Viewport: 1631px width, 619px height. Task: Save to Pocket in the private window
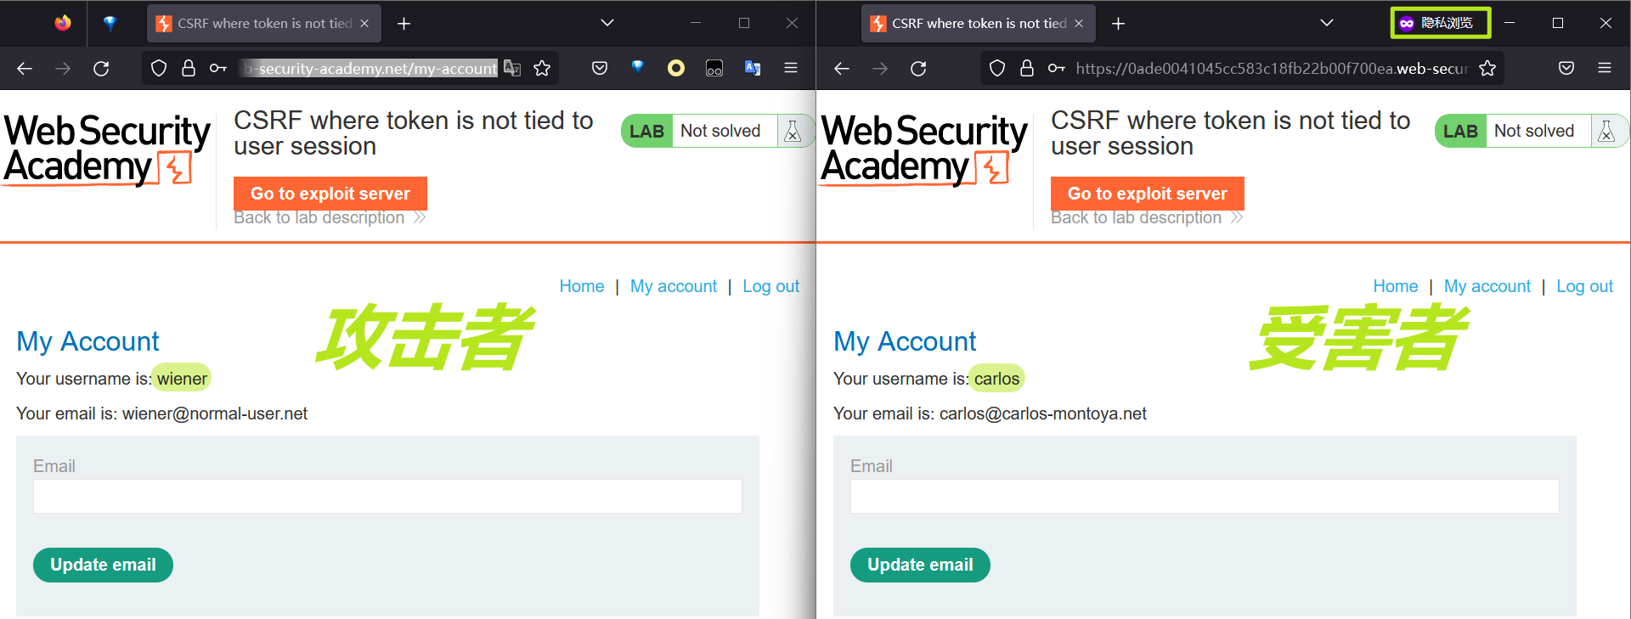(1566, 69)
